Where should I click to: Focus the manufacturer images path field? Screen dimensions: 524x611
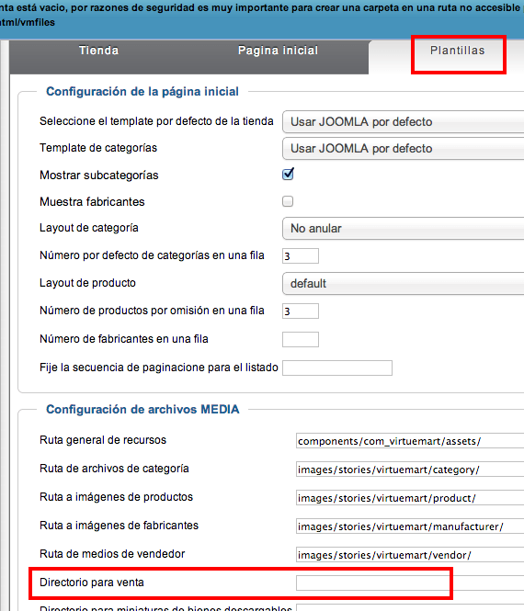[410, 526]
